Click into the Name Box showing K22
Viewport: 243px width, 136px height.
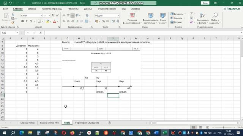tap(8, 33)
